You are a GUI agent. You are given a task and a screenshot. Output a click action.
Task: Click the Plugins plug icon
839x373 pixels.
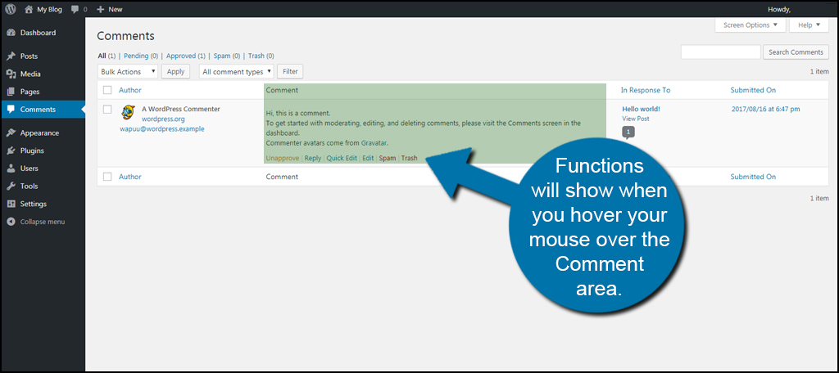tap(10, 151)
